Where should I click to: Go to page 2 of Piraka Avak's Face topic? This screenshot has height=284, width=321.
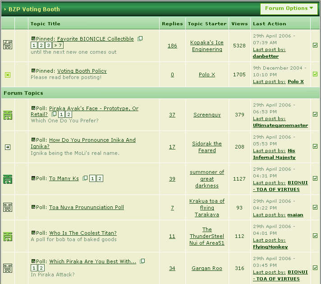(x=69, y=114)
